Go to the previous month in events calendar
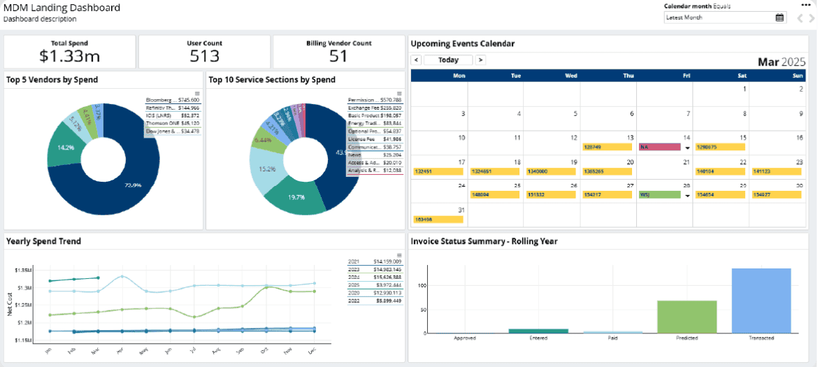The width and height of the screenshot is (839, 367). pyautogui.click(x=416, y=60)
